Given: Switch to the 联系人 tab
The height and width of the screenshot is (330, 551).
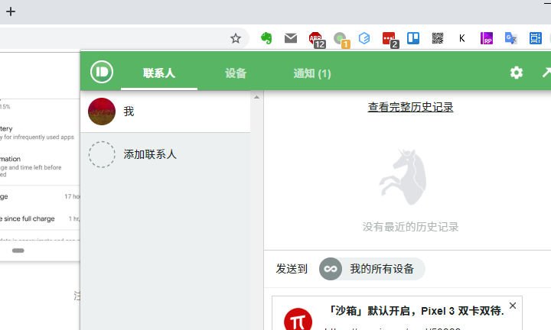Looking at the screenshot, I should pos(159,73).
